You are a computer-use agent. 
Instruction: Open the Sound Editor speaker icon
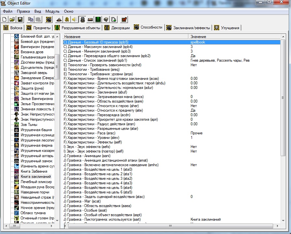click(75, 19)
